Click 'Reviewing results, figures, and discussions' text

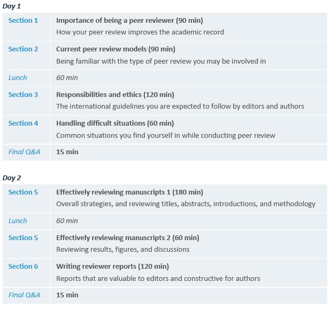click(x=123, y=249)
